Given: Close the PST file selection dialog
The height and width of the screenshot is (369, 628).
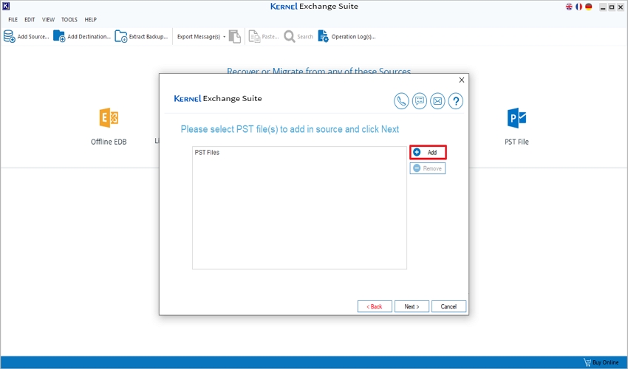Looking at the screenshot, I should click(461, 80).
